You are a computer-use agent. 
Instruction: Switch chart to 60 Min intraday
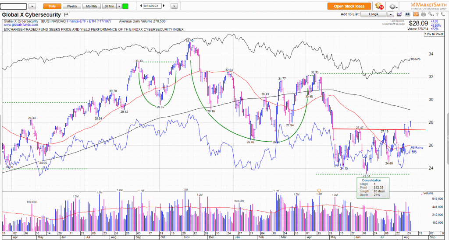pyautogui.click(x=109, y=6)
